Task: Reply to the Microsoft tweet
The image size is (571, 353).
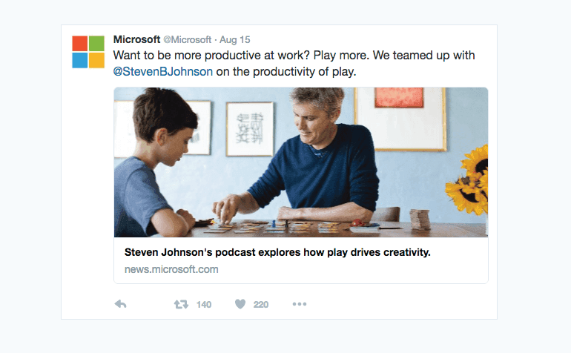Action: pos(121,304)
